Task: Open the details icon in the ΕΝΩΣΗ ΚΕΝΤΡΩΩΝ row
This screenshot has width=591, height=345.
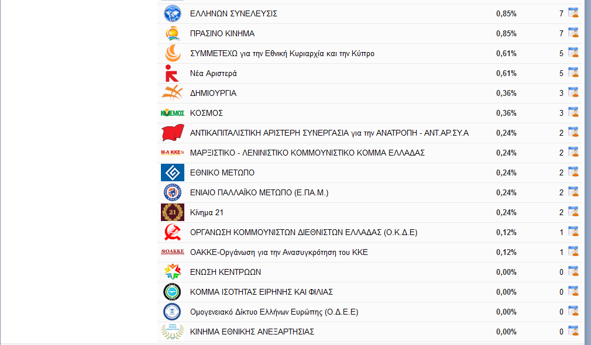Action: 573,272
